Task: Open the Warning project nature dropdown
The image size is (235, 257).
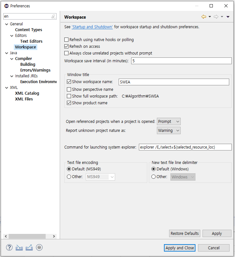Action: click(169, 131)
